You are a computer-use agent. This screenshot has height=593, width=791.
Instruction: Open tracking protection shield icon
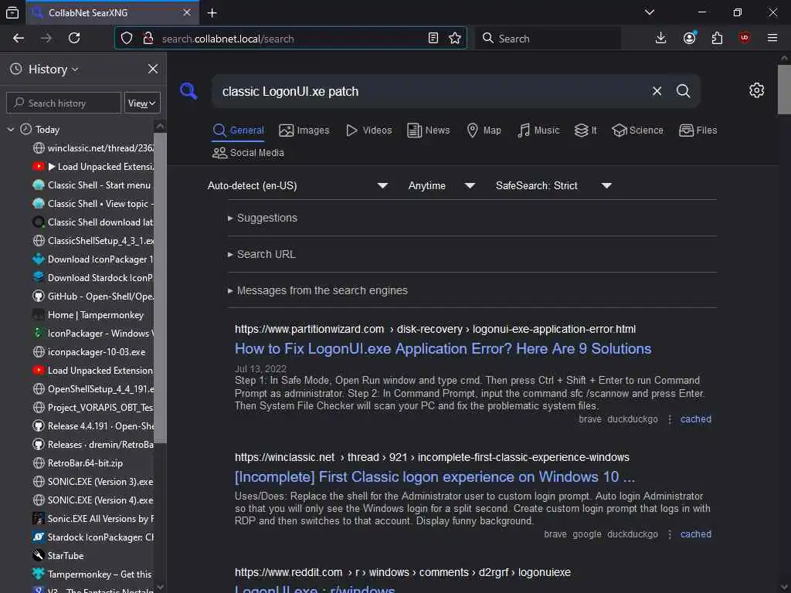(127, 39)
